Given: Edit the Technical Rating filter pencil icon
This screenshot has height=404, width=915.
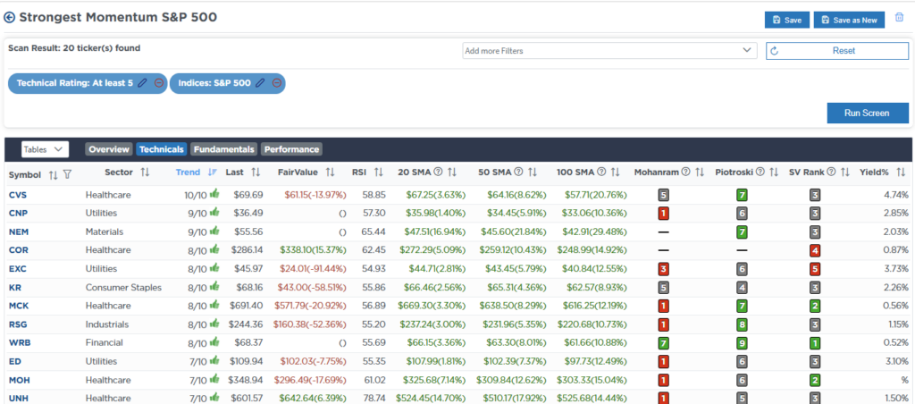Looking at the screenshot, I should pyautogui.click(x=142, y=83).
